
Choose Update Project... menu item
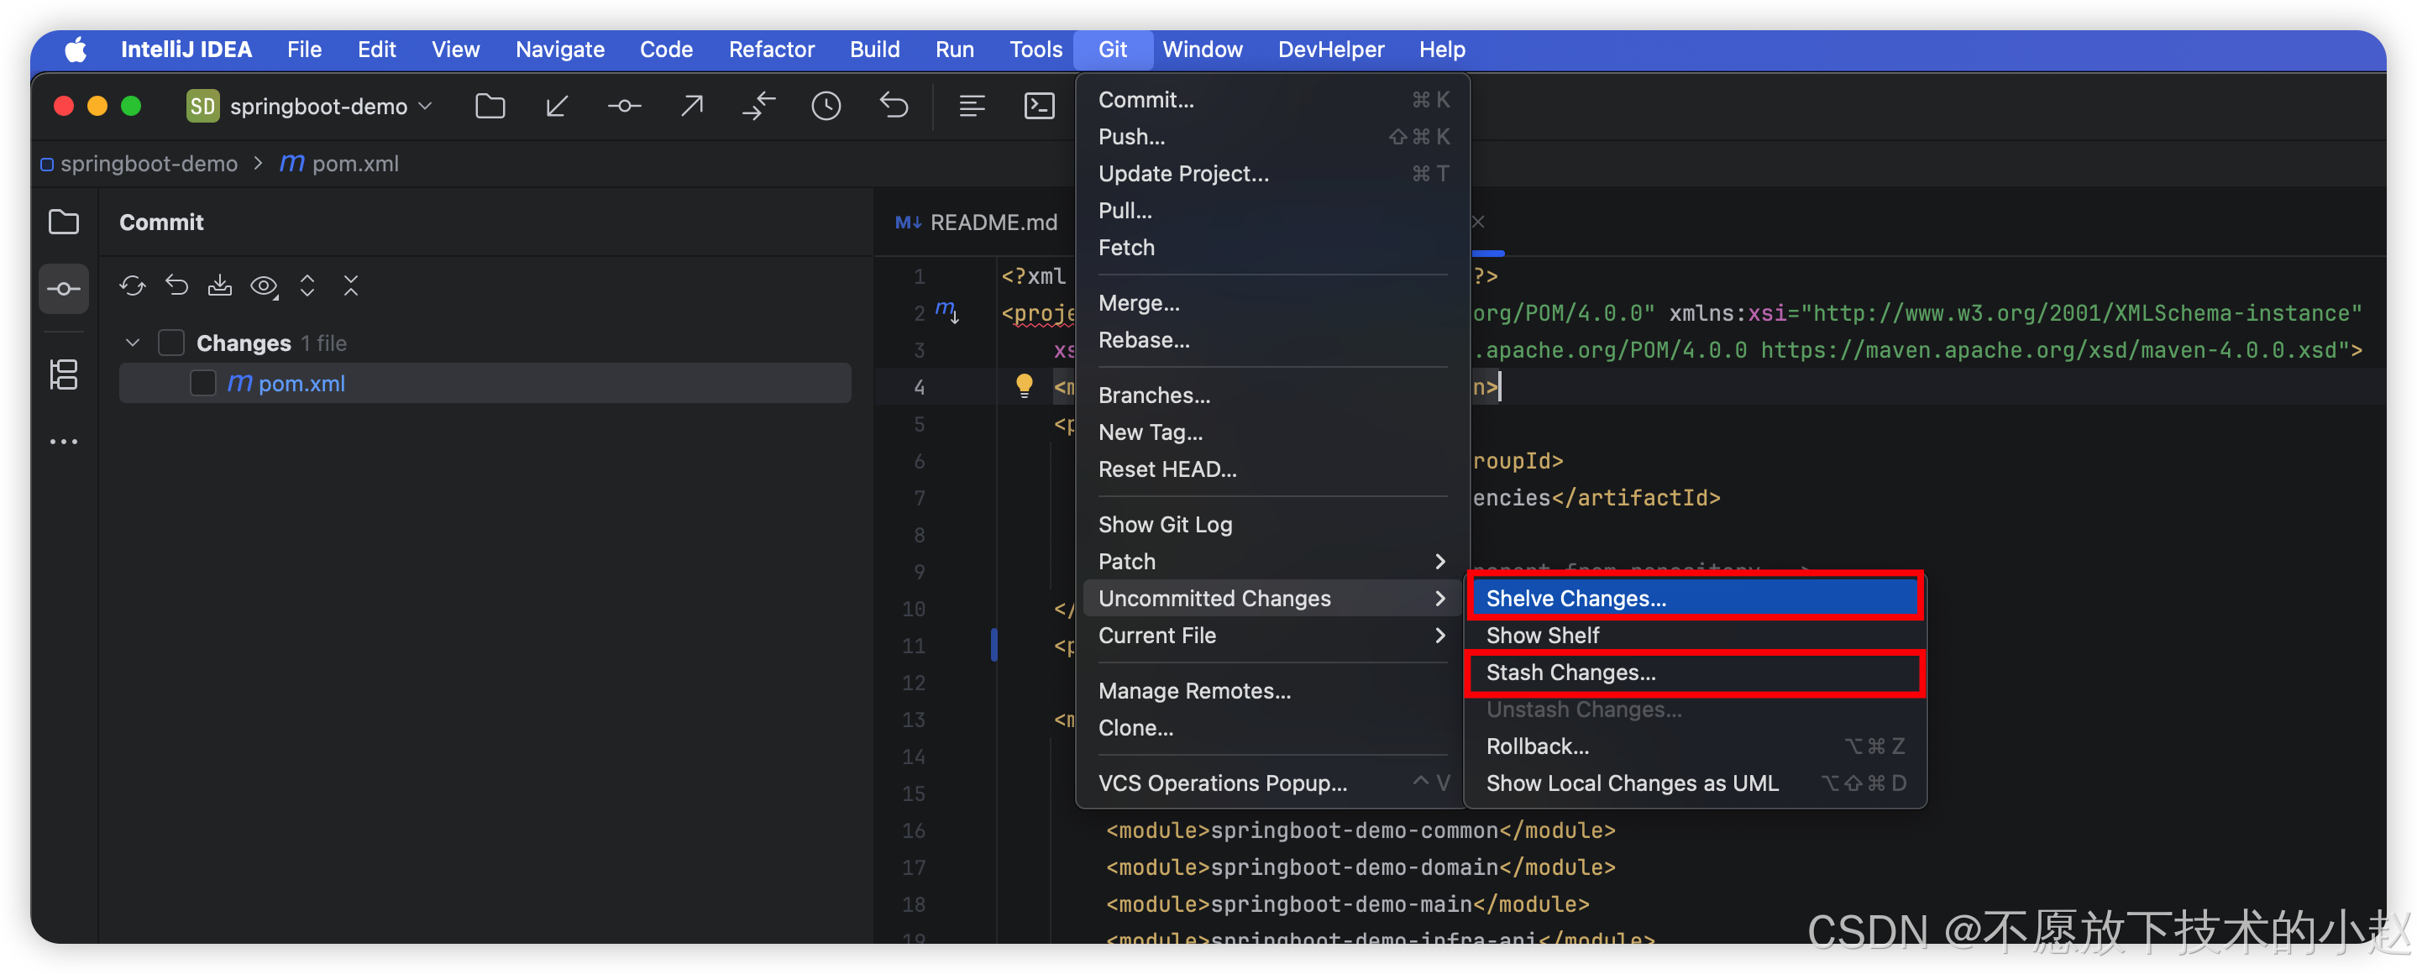[1271, 174]
